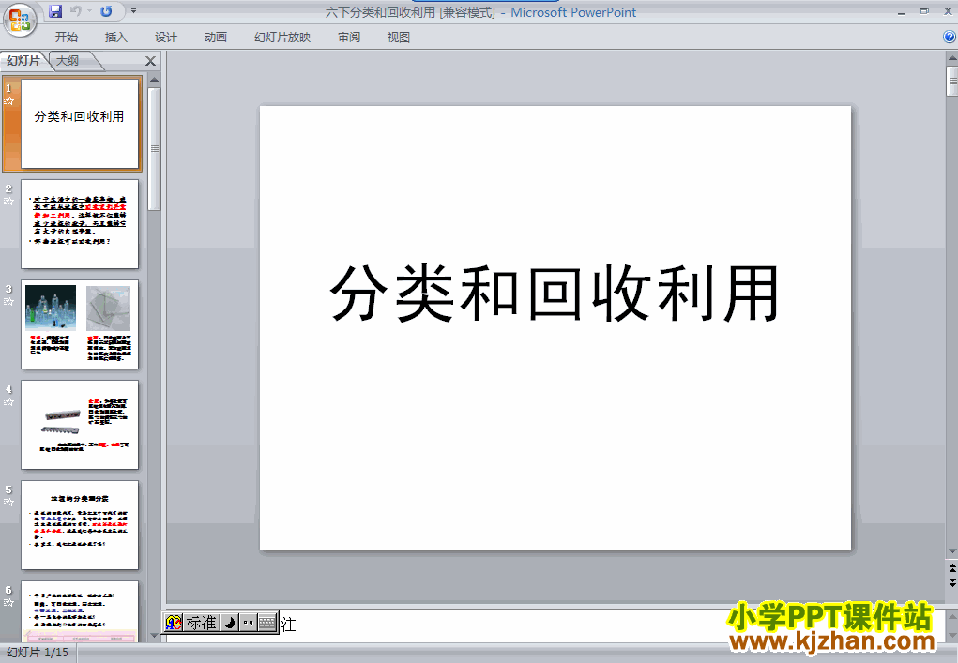Click the IME logo icon
958x663 pixels.
[x=174, y=623]
